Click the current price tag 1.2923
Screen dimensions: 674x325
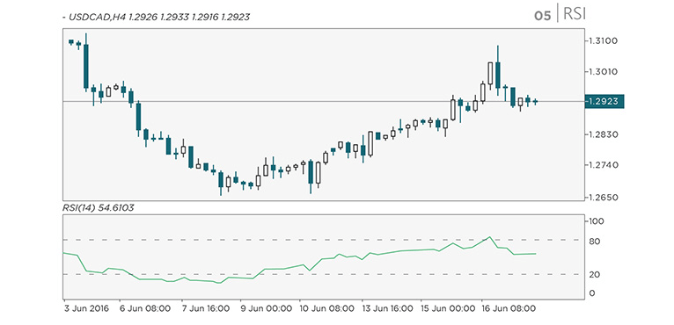[604, 101]
